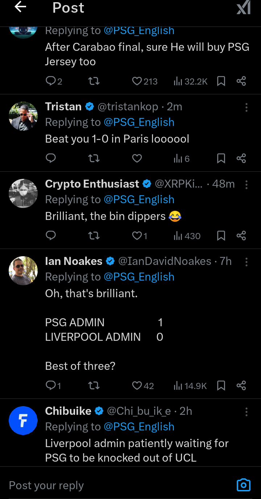Like Ian Noakes' reply
Screen dimensions: 261x499
point(137,385)
